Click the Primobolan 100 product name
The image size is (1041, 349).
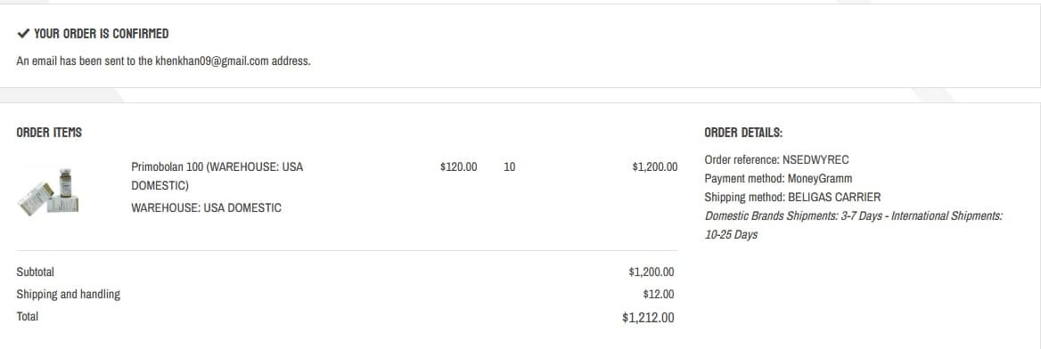pyautogui.click(x=217, y=175)
